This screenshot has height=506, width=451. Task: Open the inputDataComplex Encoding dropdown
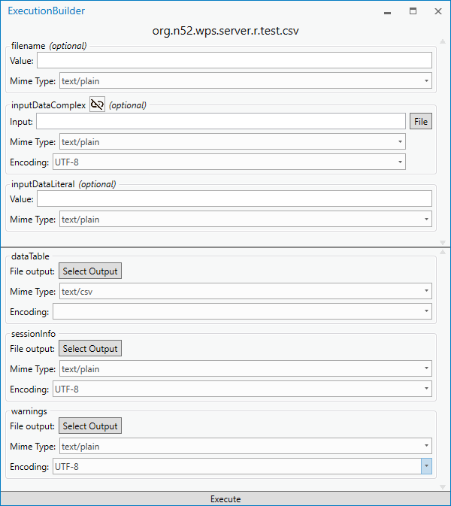229,162
